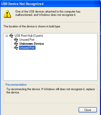The height and width of the screenshot is (115, 101).
Task: Click the Recommendation group heading
Action: click(x=16, y=85)
